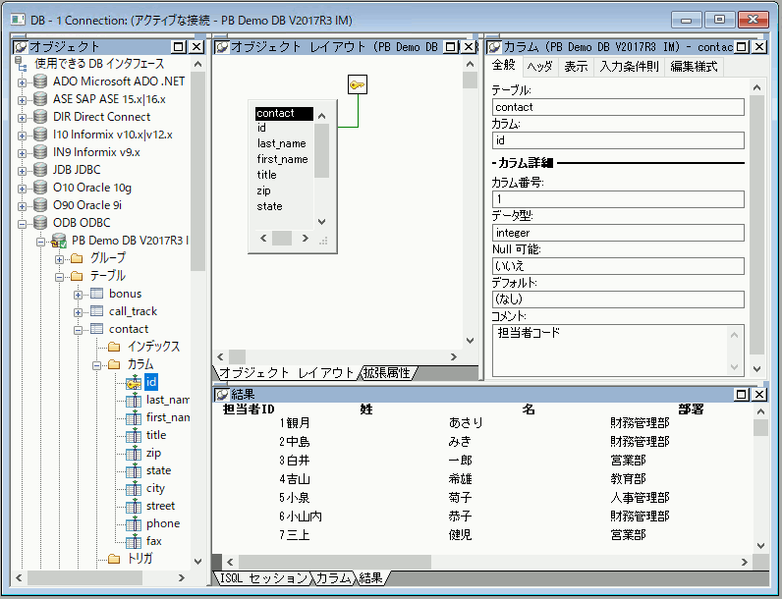782x599 pixels.
Task: Open the 拡張属性 tab
Action: (388, 372)
